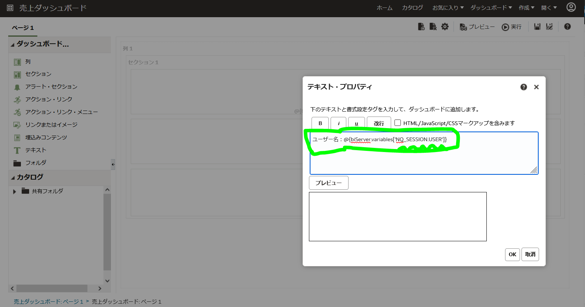The height and width of the screenshot is (307, 585).
Task: Click the 売上ダッシュボード: ページ 1 breadcrumb link
Action: (x=48, y=302)
